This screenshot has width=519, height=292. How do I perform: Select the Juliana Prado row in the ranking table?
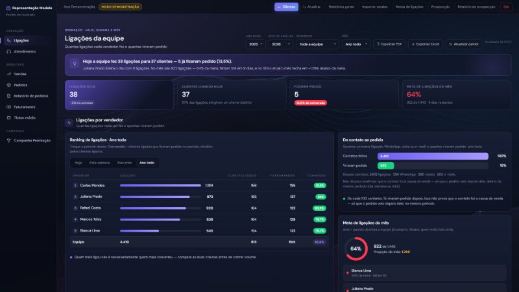tap(199, 197)
